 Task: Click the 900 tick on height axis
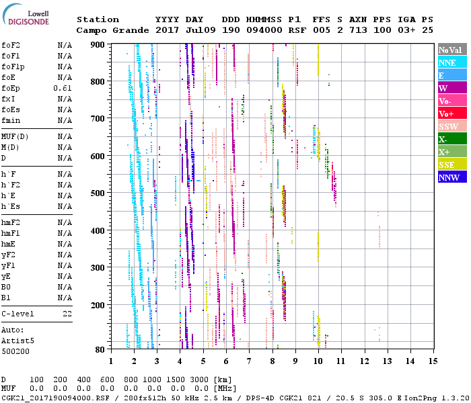pyautogui.click(x=98, y=44)
